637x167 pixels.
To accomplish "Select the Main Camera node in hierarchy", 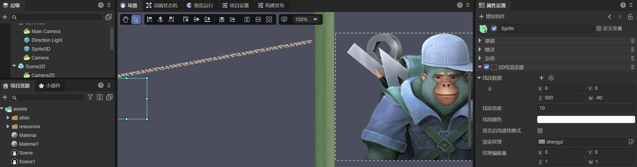I will coord(46,31).
